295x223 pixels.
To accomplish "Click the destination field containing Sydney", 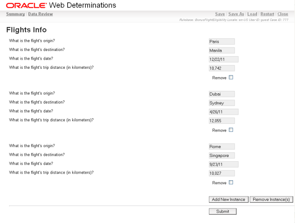I will pyautogui.click(x=222, y=103).
